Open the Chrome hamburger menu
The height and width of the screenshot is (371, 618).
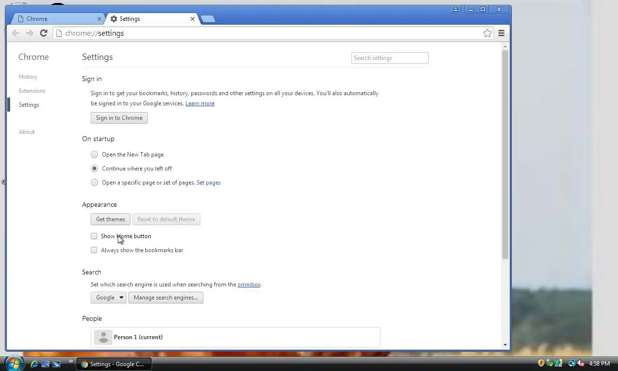pyautogui.click(x=501, y=33)
